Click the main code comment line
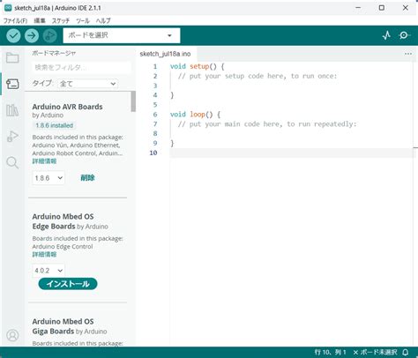Viewport: 418px width, 358px height. coord(267,124)
